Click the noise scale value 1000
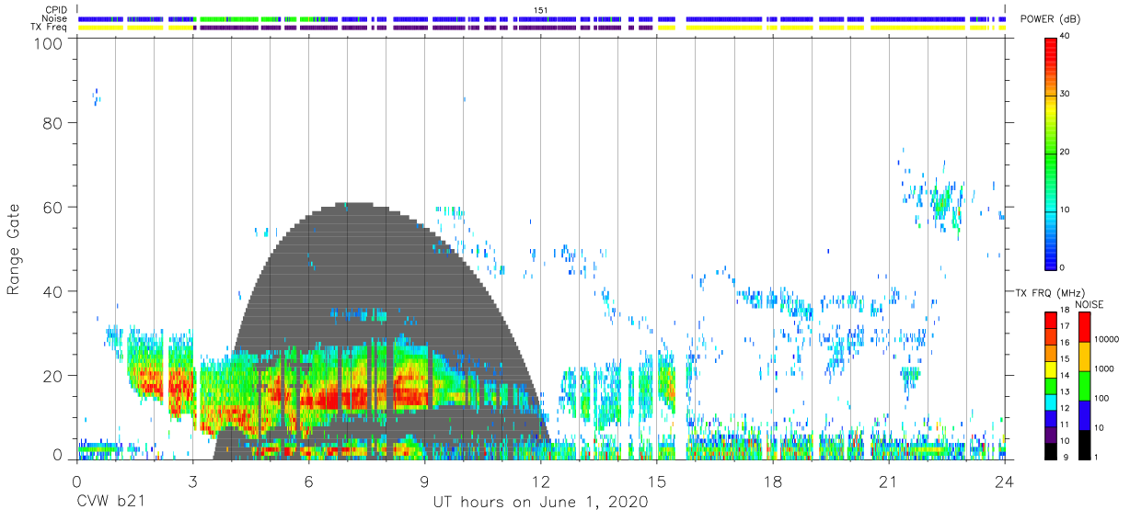The width and height of the screenshot is (1130, 521). click(x=1105, y=369)
